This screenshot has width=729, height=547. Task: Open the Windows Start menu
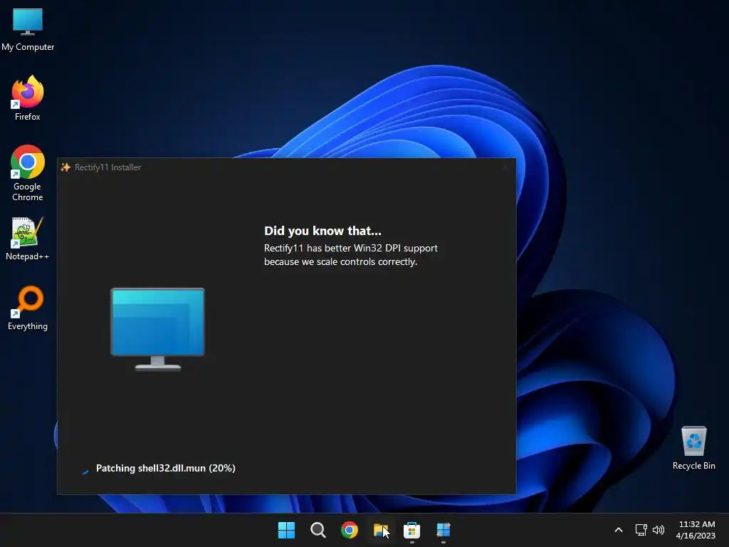[x=286, y=530]
